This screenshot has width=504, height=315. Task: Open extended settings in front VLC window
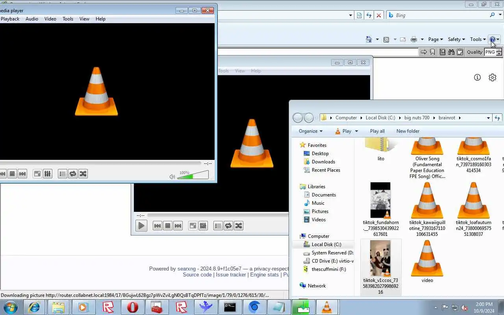[x=47, y=174]
